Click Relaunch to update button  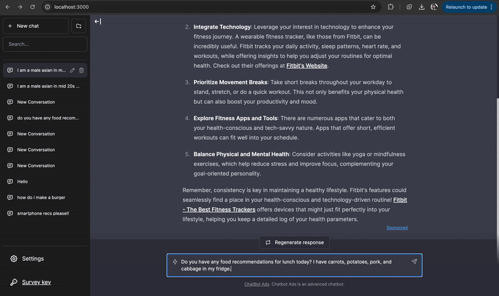click(469, 7)
